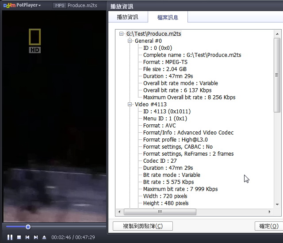This screenshot has width=283, height=243.
Task: Switch to the 播放資訊 tab
Action: pyautogui.click(x=128, y=17)
